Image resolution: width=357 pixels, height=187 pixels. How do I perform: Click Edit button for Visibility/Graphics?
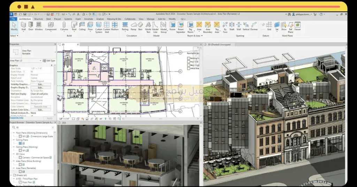[x=41, y=84]
